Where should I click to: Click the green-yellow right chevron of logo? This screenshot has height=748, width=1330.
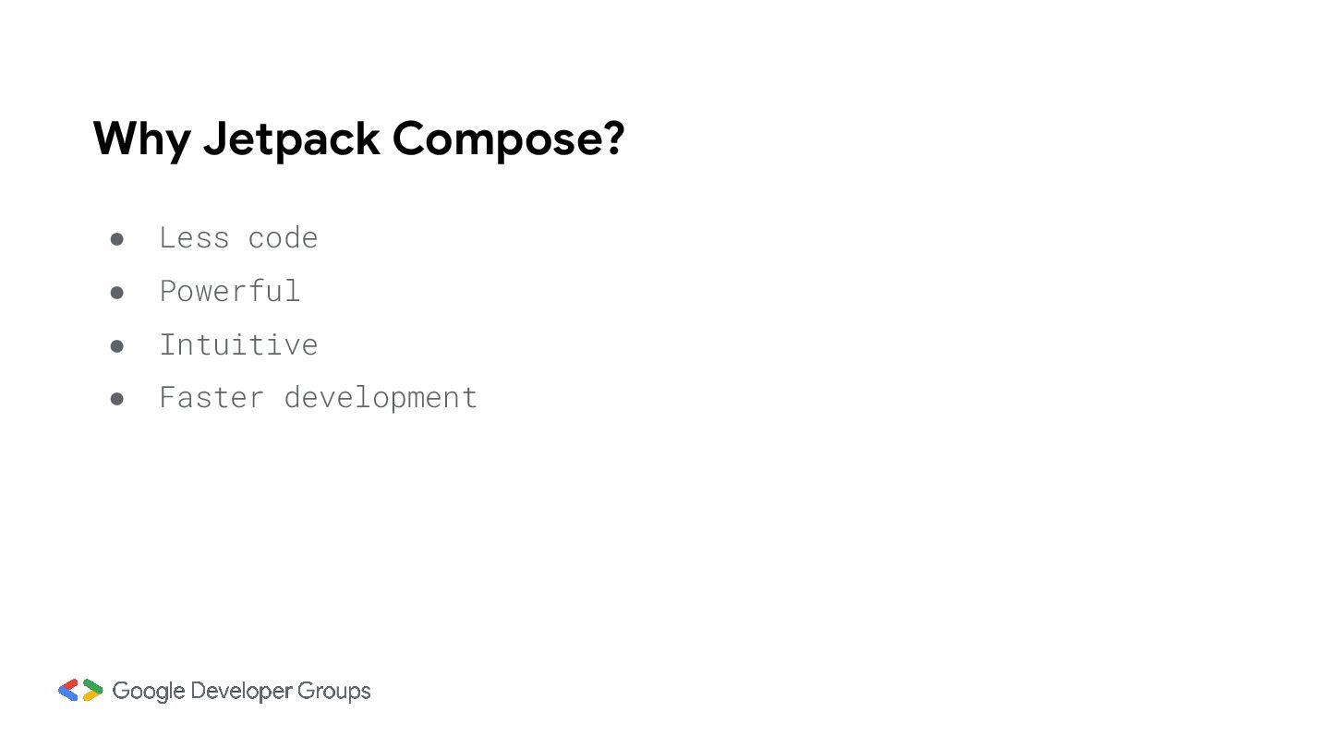coord(92,690)
